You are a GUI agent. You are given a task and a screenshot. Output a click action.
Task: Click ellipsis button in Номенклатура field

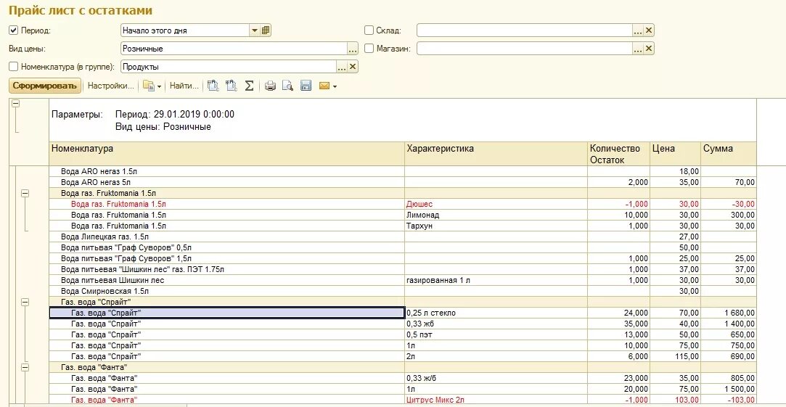(342, 67)
